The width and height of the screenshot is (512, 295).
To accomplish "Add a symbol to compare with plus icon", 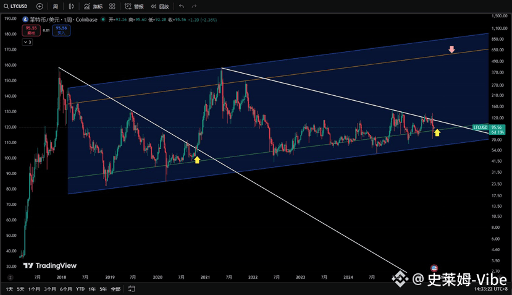I will click(x=40, y=6).
